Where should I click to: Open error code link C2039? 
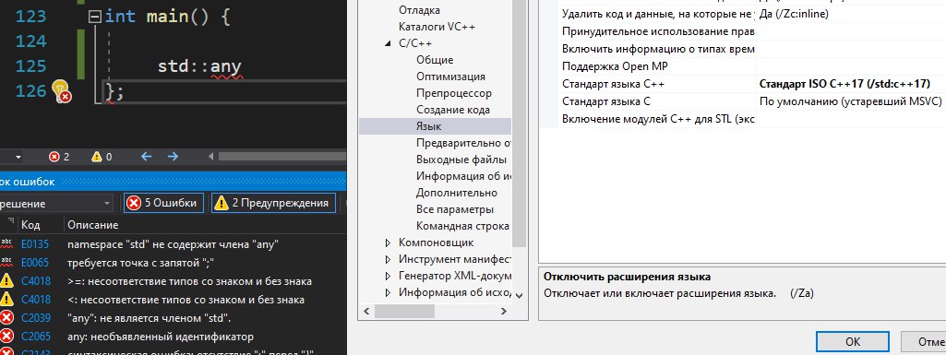pyautogui.click(x=36, y=317)
